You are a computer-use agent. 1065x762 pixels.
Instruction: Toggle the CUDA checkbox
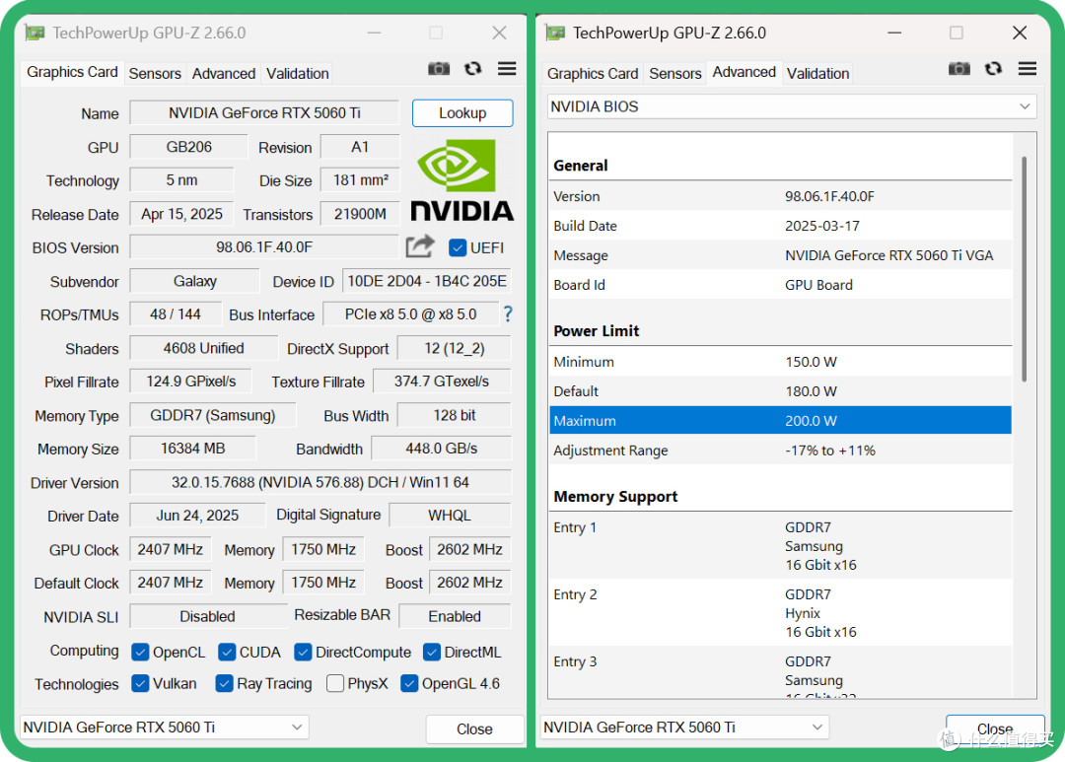pyautogui.click(x=227, y=652)
